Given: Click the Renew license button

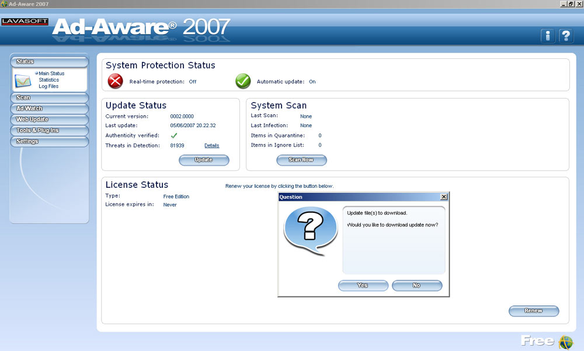Looking at the screenshot, I should pyautogui.click(x=533, y=311).
